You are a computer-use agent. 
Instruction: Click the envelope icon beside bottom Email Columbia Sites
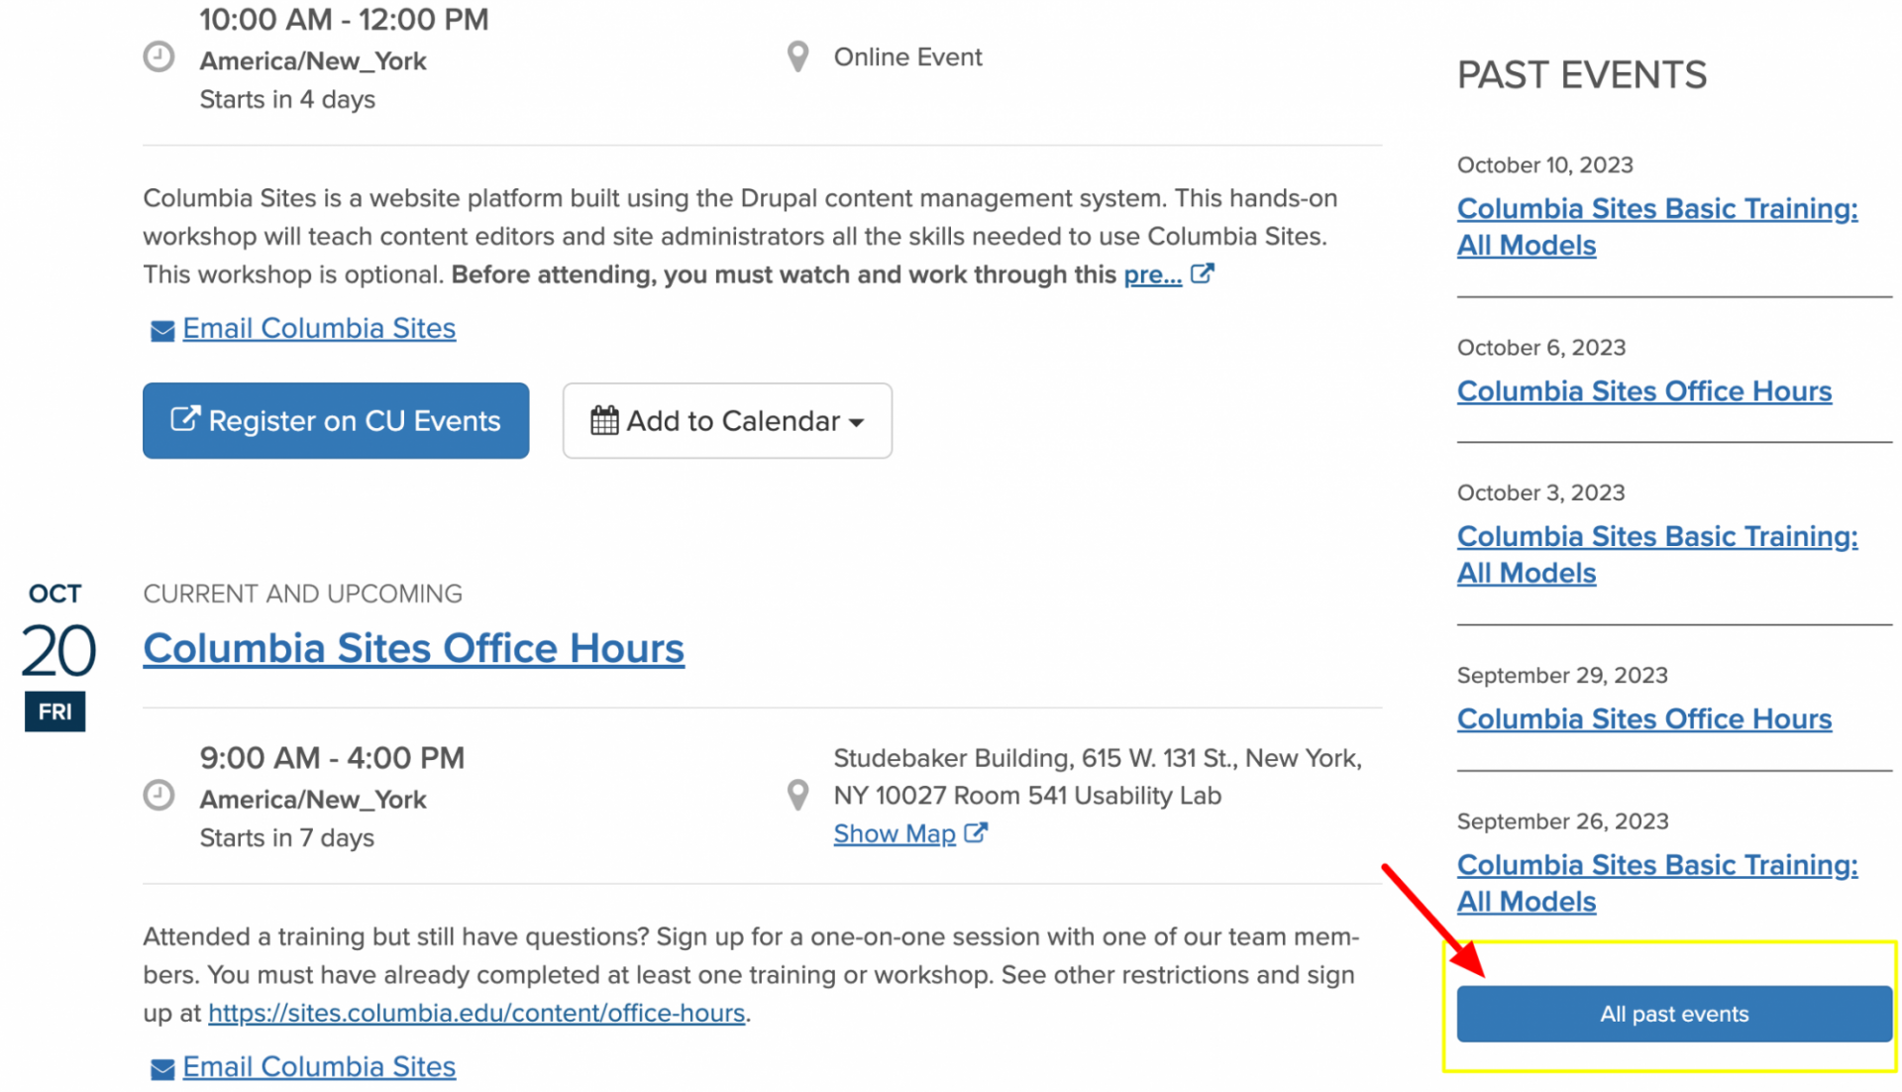pos(162,1069)
